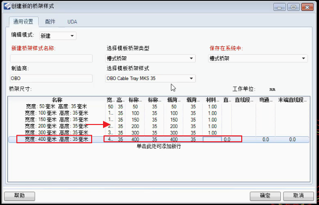Click the 材料 column header
The width and height of the screenshot is (319, 205).
pos(212,100)
